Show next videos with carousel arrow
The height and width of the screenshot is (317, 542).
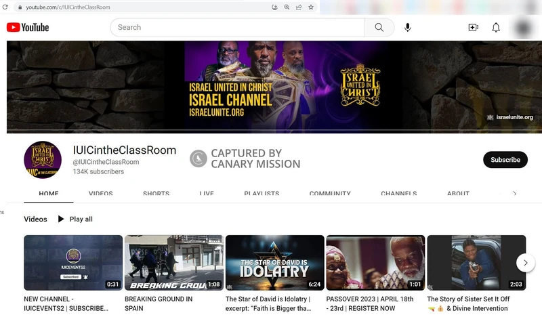coord(526,263)
